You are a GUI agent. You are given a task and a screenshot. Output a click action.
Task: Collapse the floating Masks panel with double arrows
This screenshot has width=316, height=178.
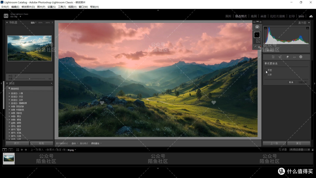261,22
